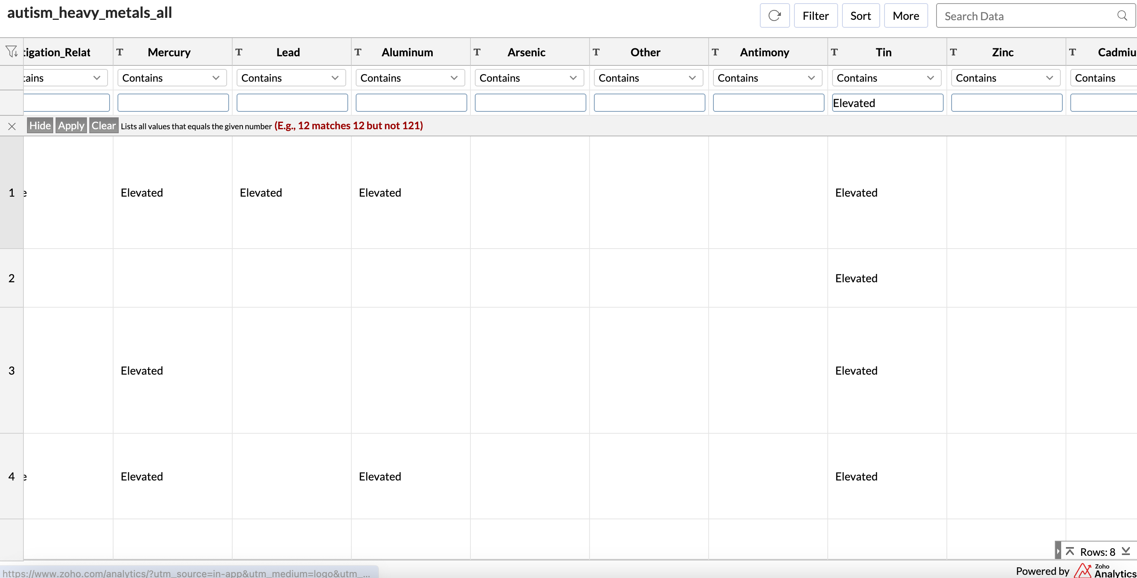Click the filter funnel icon
The width and height of the screenshot is (1137, 578).
[x=12, y=52]
